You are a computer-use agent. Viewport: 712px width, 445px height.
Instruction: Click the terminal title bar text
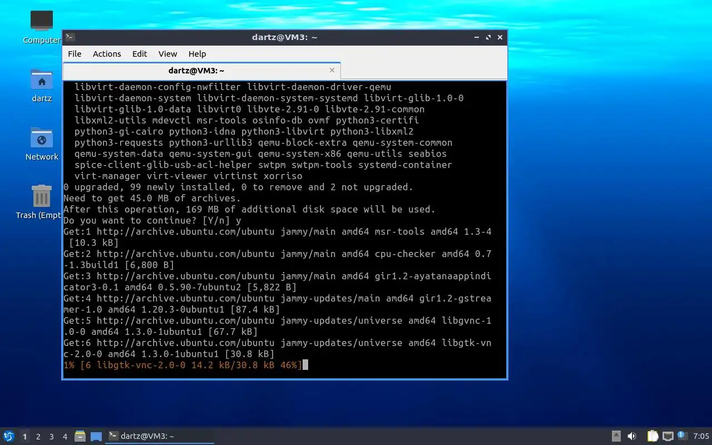(x=284, y=37)
